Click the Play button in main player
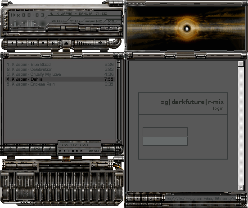 point(23,43)
